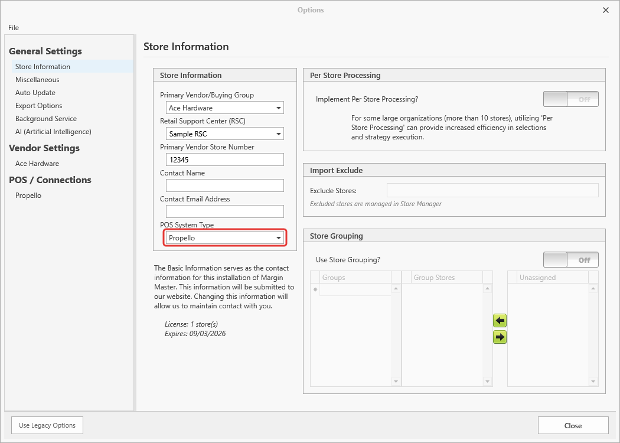Click Use Legacy Options button
Screen dimensions: 620x443
point(47,425)
